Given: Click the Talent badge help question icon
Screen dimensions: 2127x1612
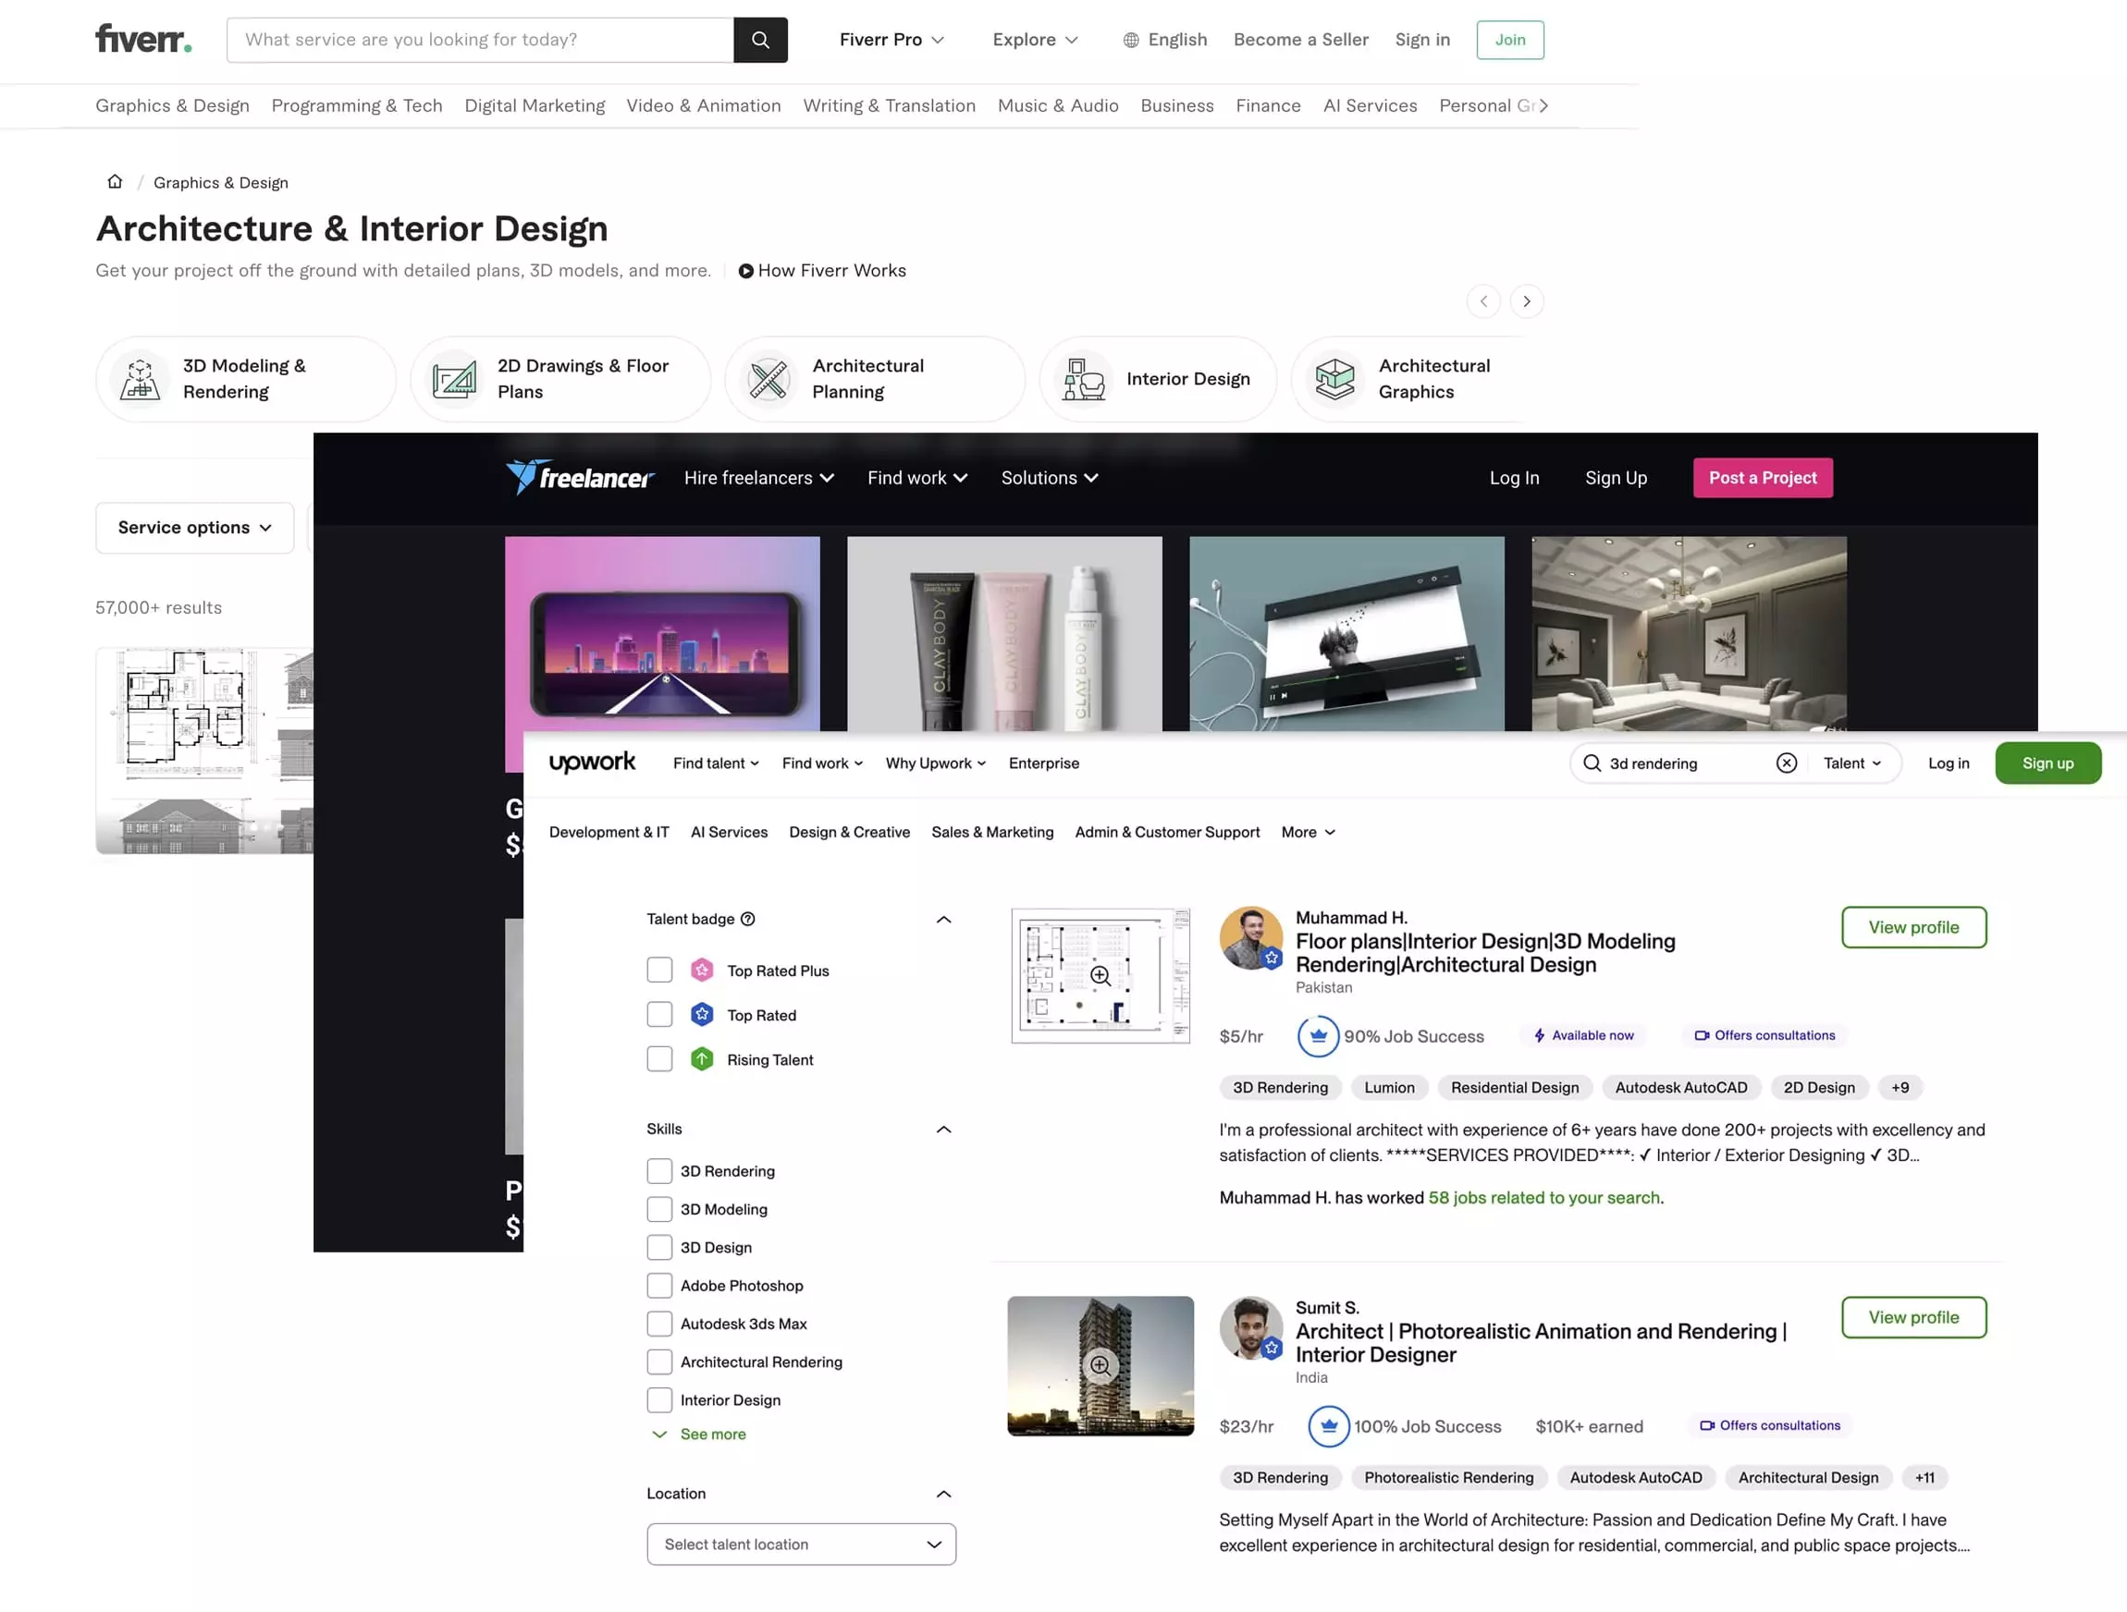Looking at the screenshot, I should (747, 919).
